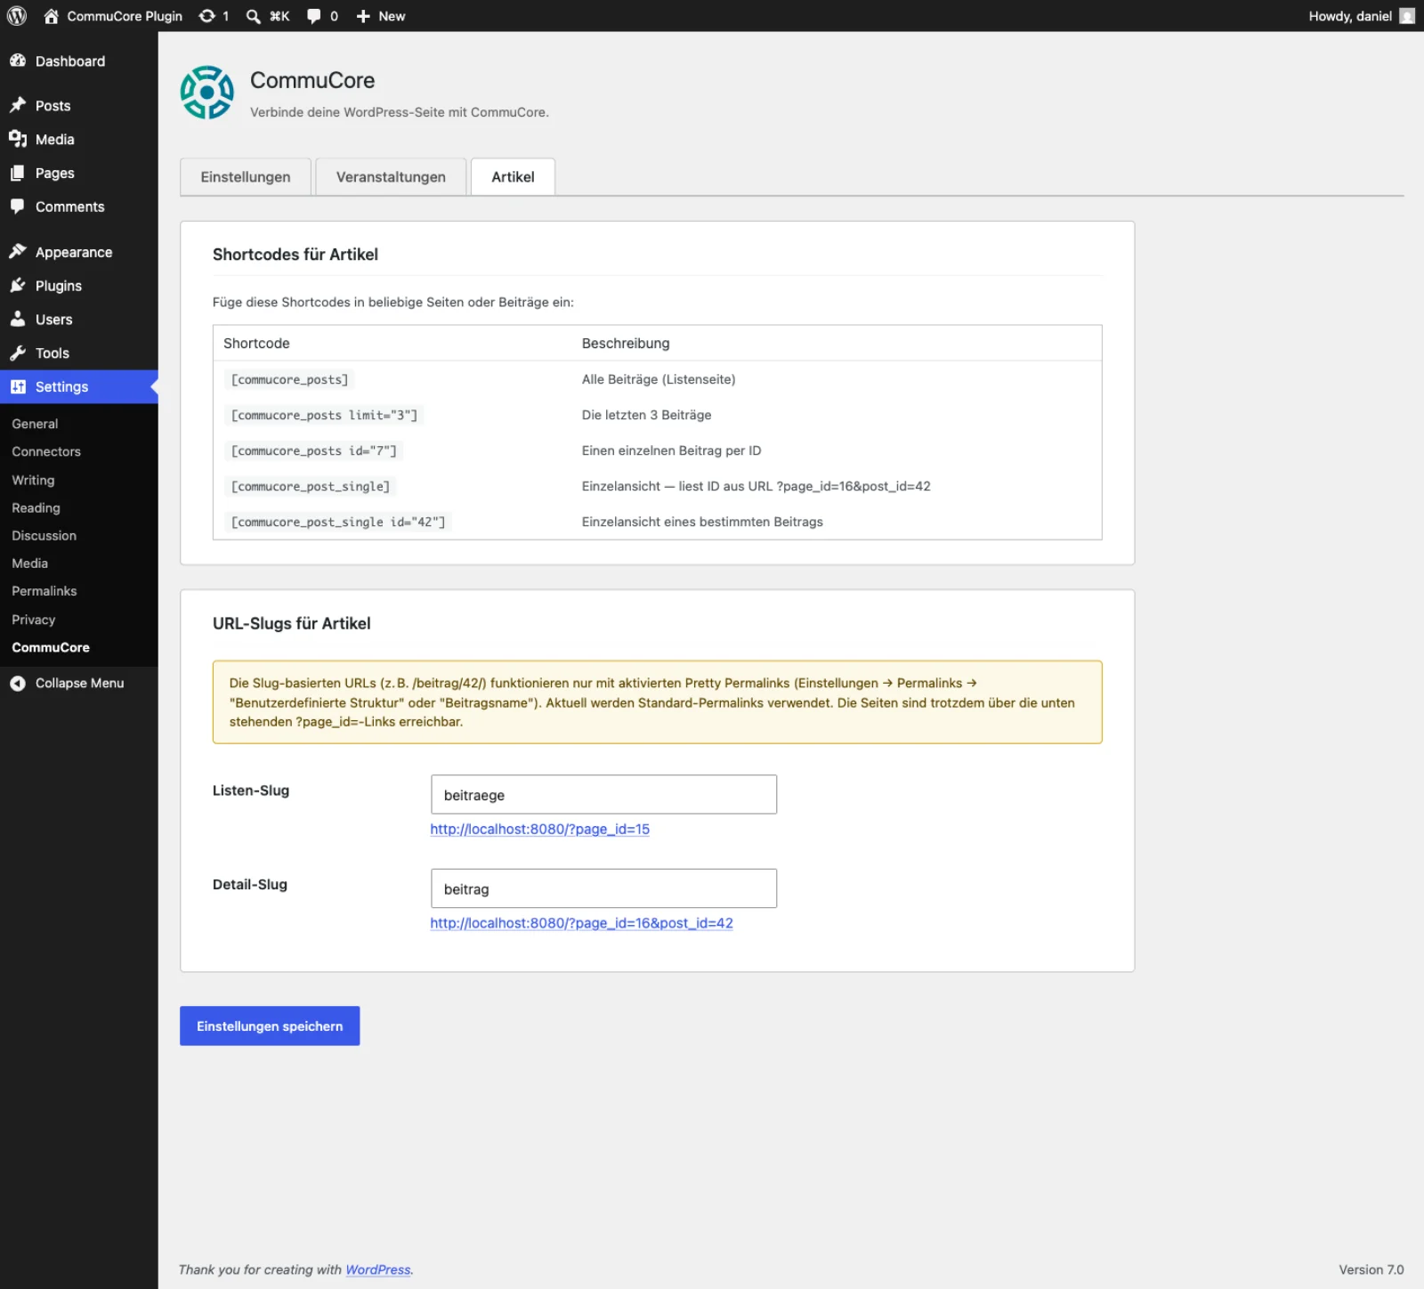This screenshot has width=1424, height=1289.
Task: Click the Plugins plug icon
Action: point(18,286)
